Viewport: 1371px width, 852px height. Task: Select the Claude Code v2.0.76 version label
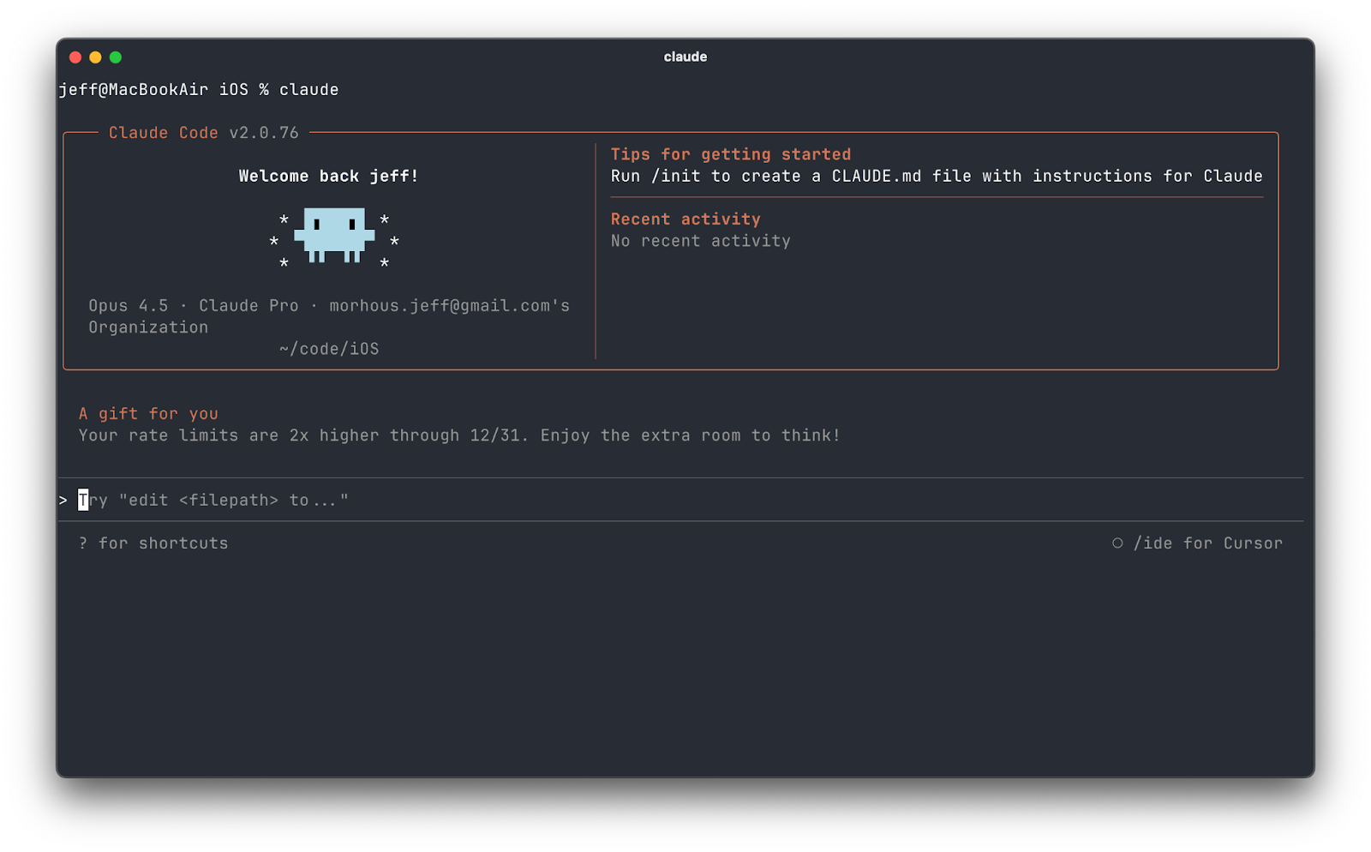pyautogui.click(x=202, y=132)
